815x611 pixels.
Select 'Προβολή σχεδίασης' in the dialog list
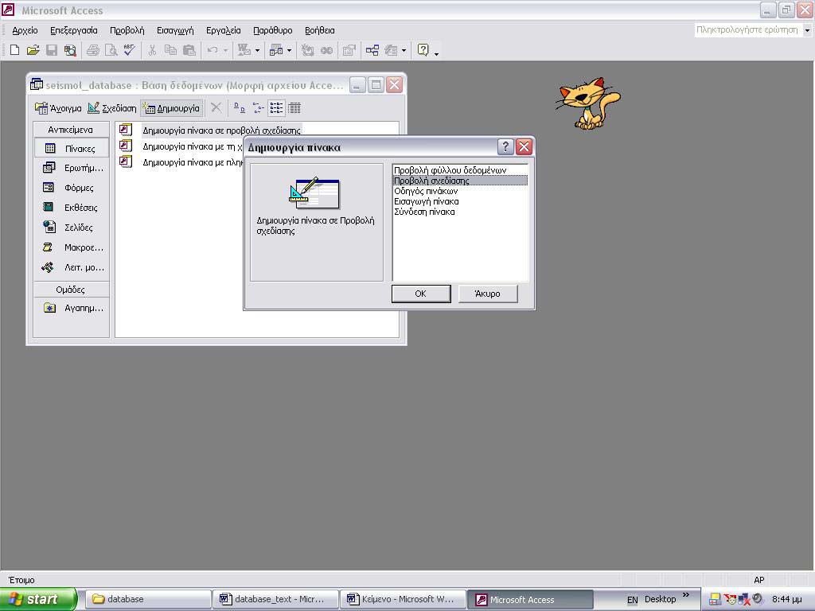click(x=461, y=181)
